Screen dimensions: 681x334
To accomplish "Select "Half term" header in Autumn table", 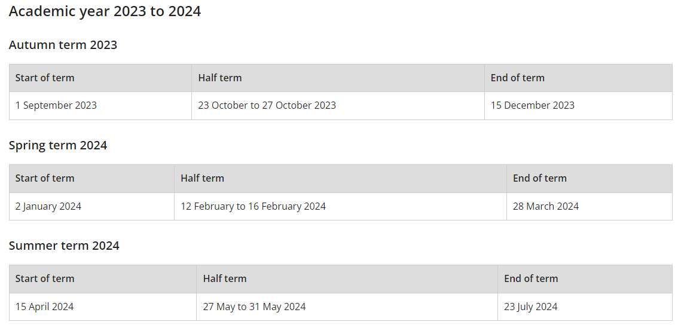I will tap(220, 78).
